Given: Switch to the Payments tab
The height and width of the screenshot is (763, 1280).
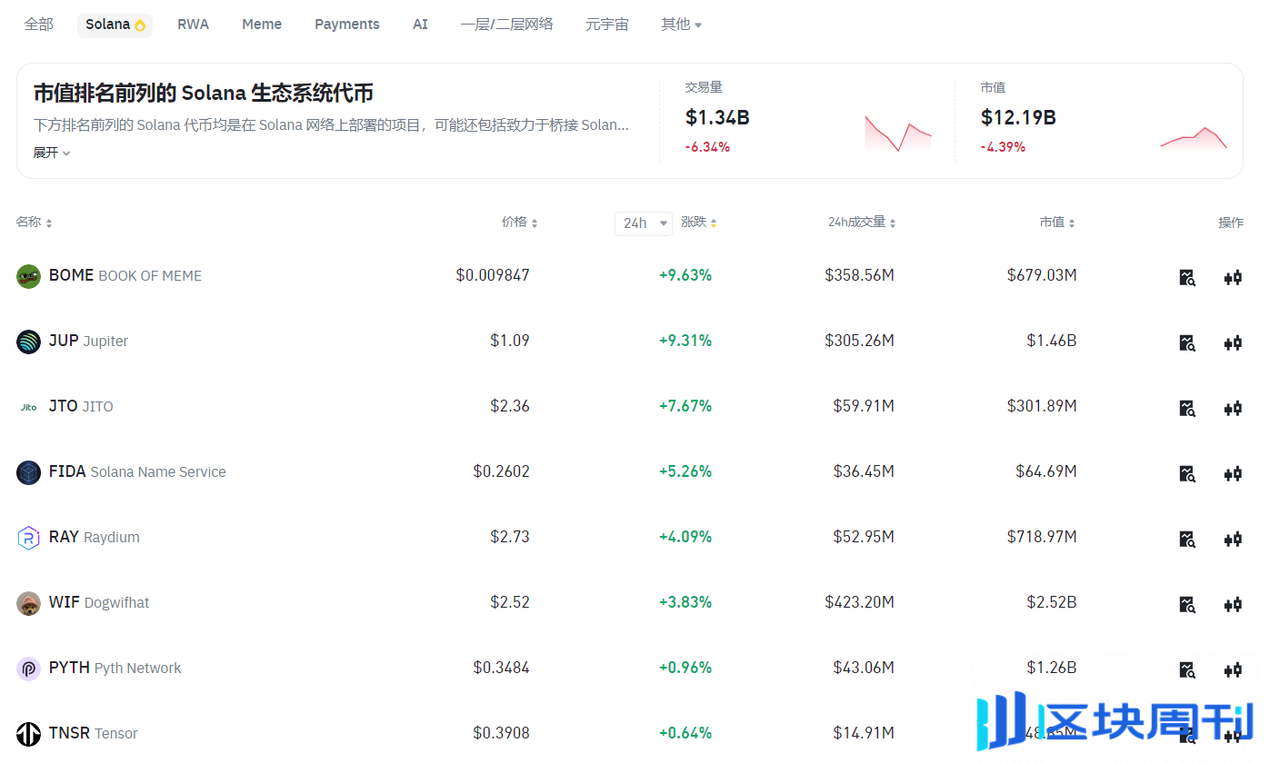Looking at the screenshot, I should (x=346, y=25).
